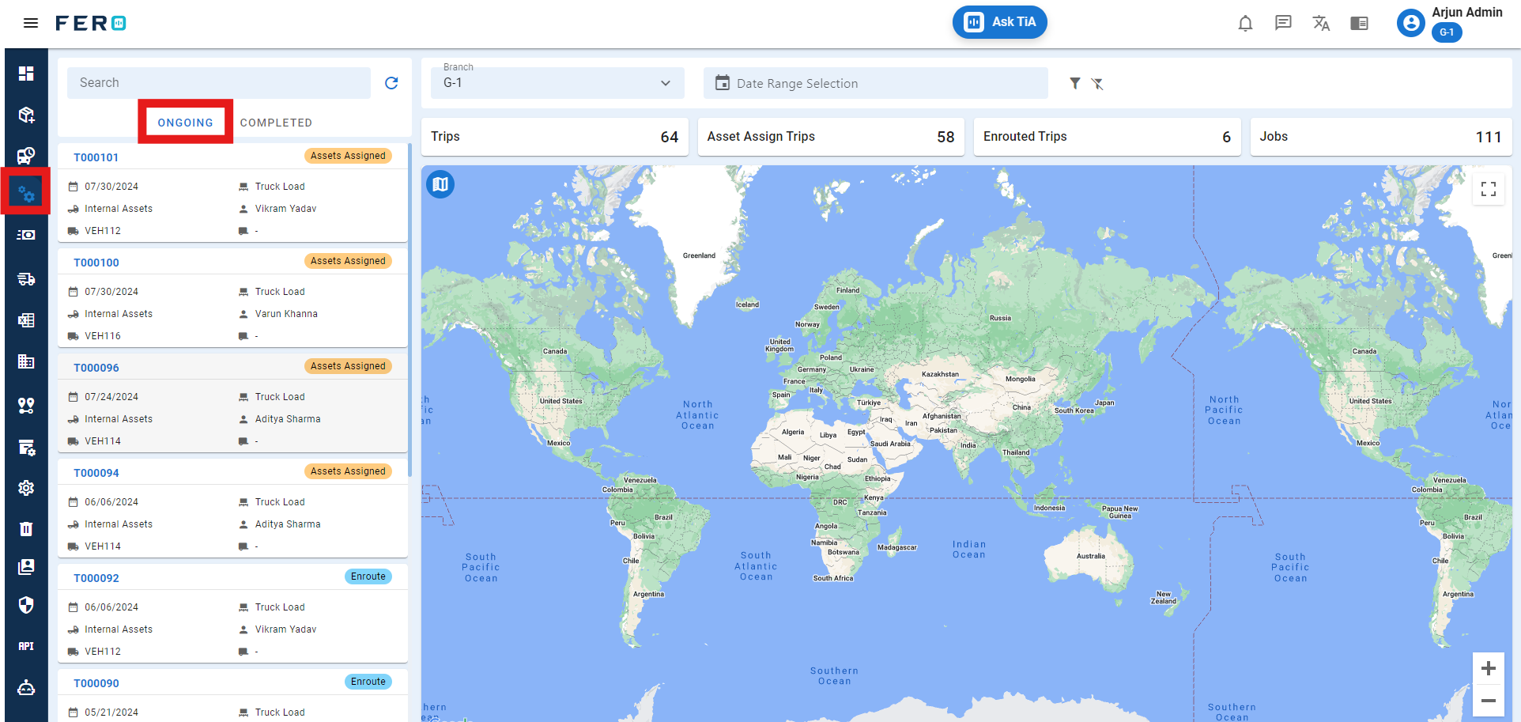Open trip T000096
This screenshot has height=722, width=1521.
pyautogui.click(x=96, y=368)
